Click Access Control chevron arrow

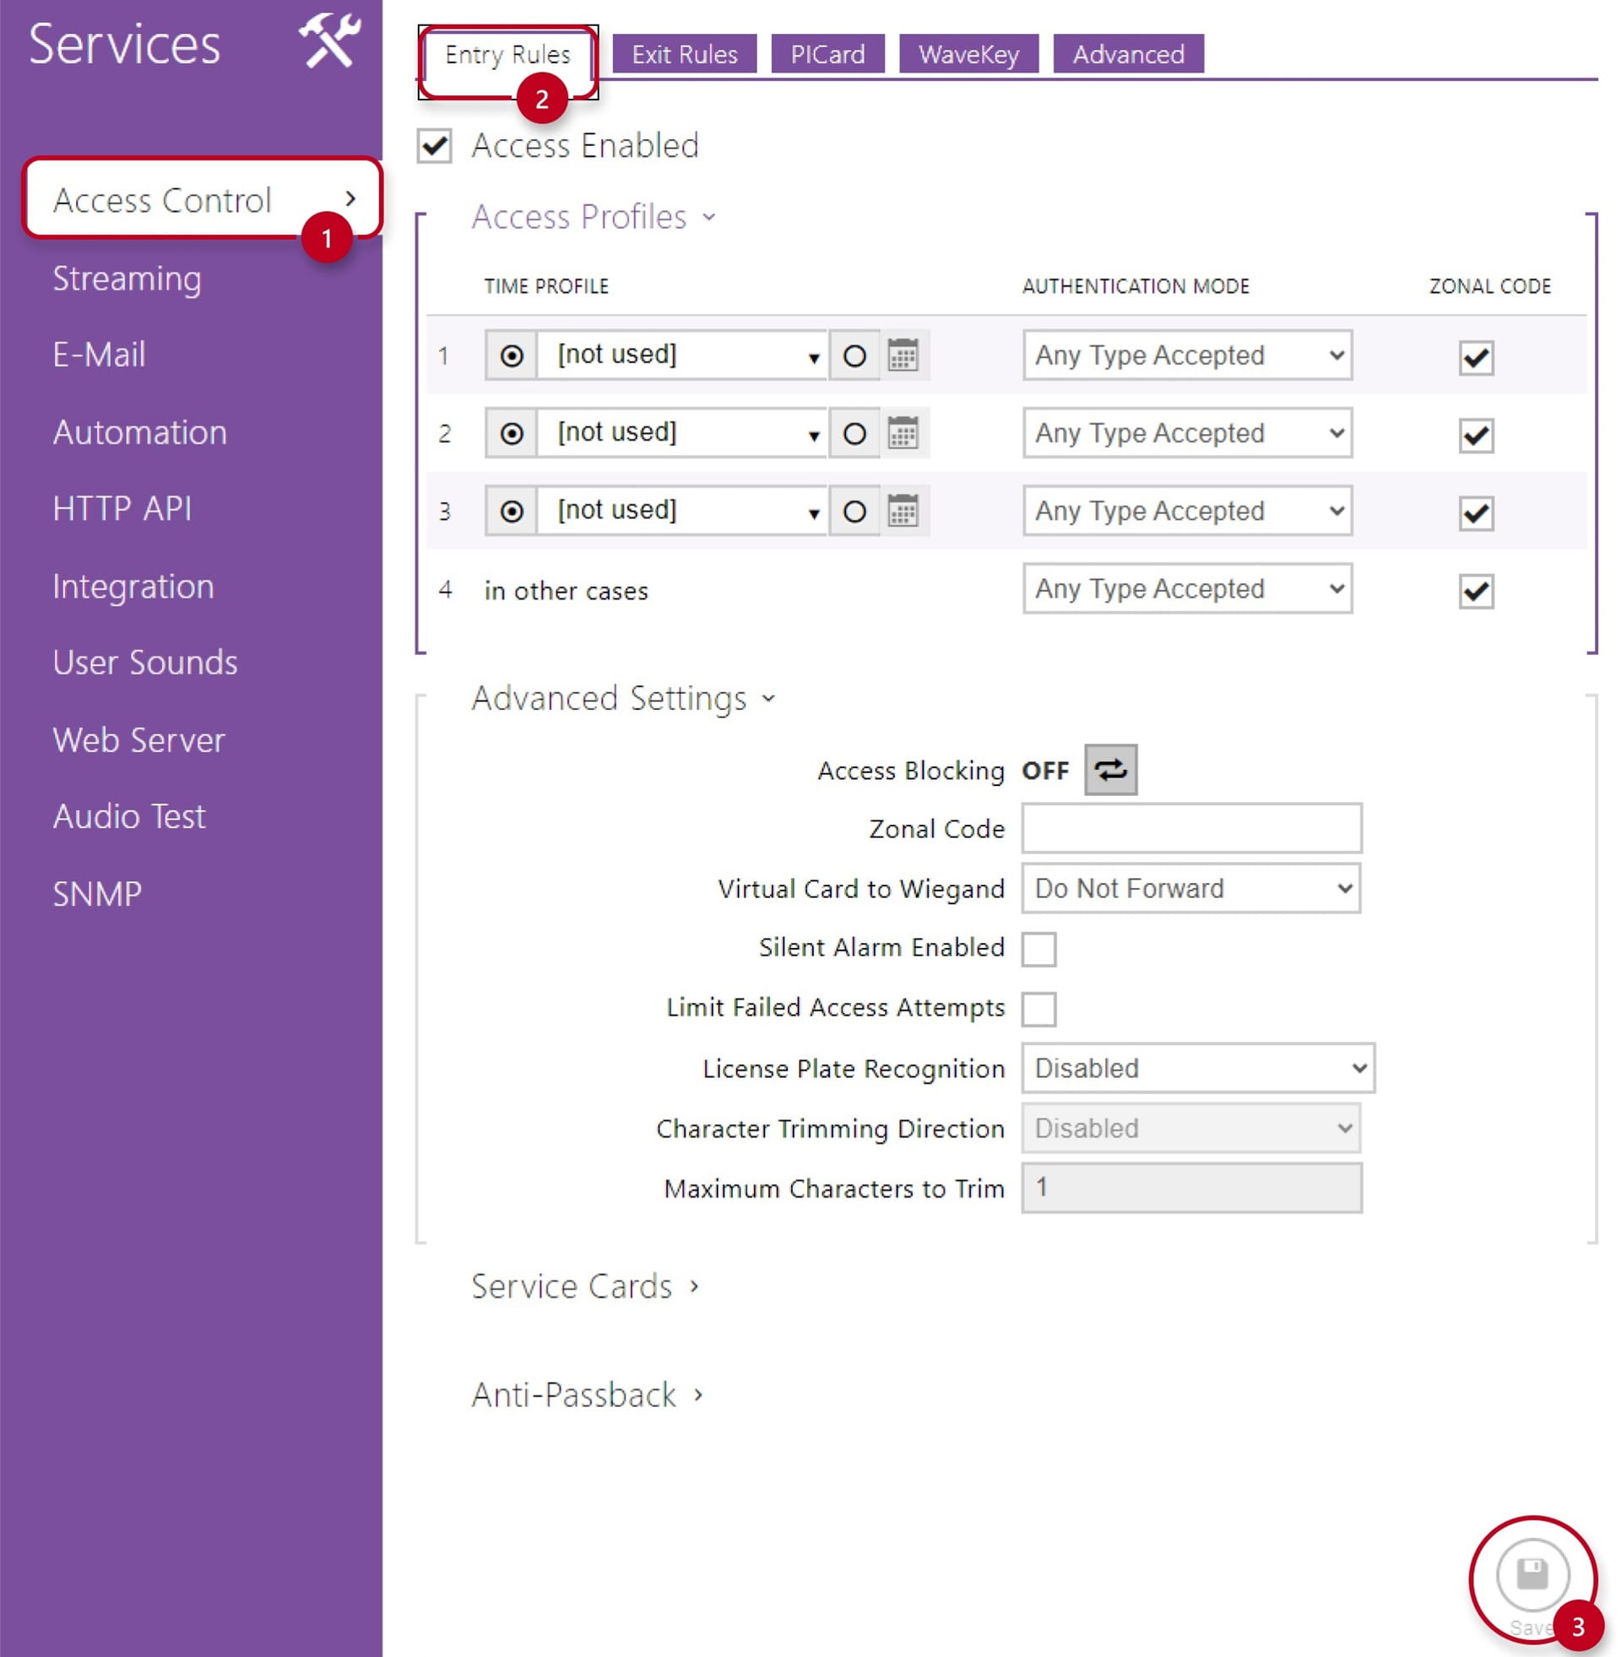(x=350, y=198)
